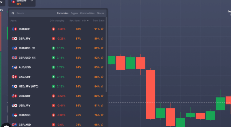Click the search magnifier icon
The image size is (231, 127).
point(13,13)
